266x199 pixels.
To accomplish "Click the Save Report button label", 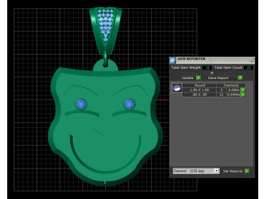I will [218, 78].
